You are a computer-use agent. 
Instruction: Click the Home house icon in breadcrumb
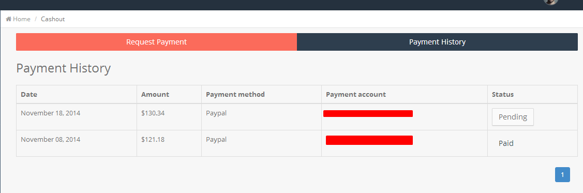pyautogui.click(x=9, y=19)
